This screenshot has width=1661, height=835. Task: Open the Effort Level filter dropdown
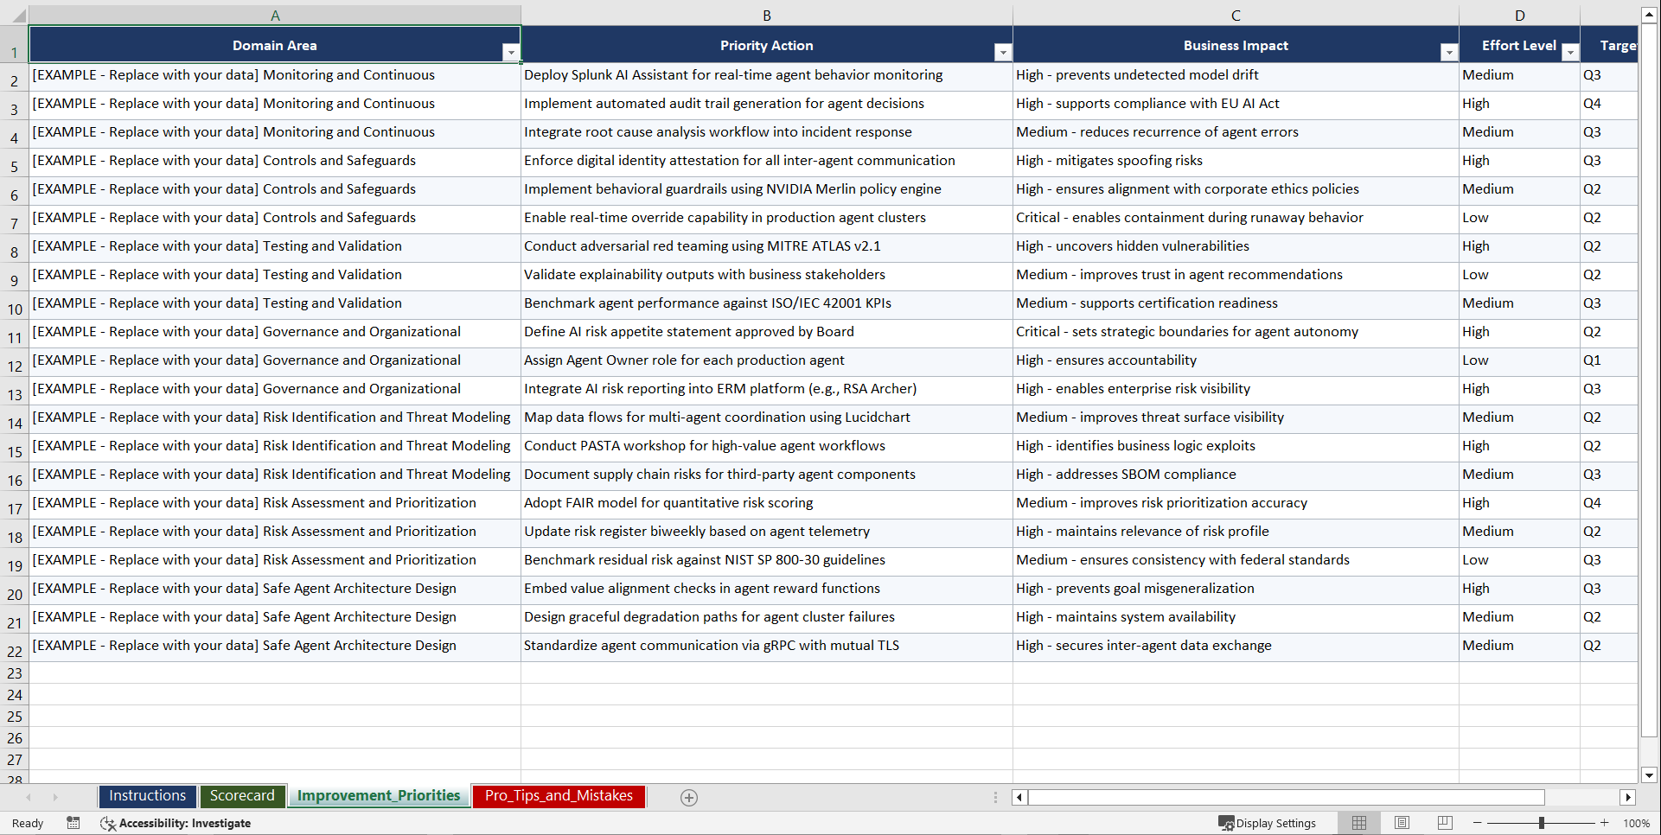point(1570,52)
